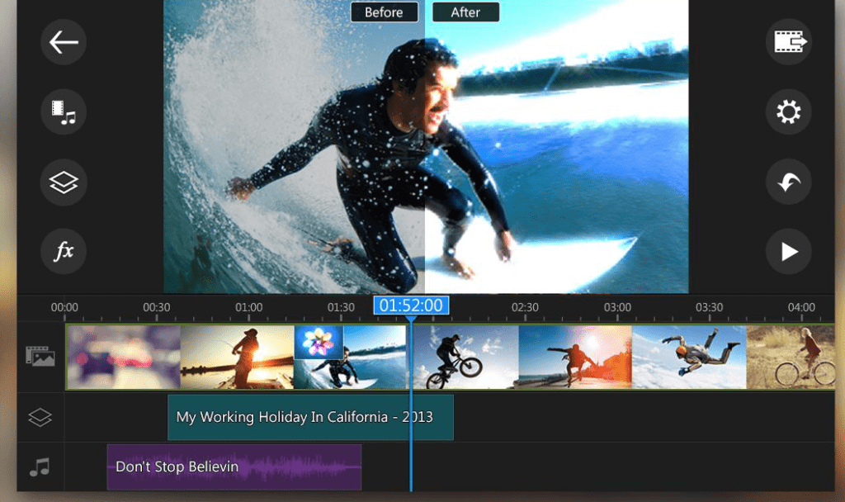
Task: Select the After comparison label
Action: tap(465, 12)
